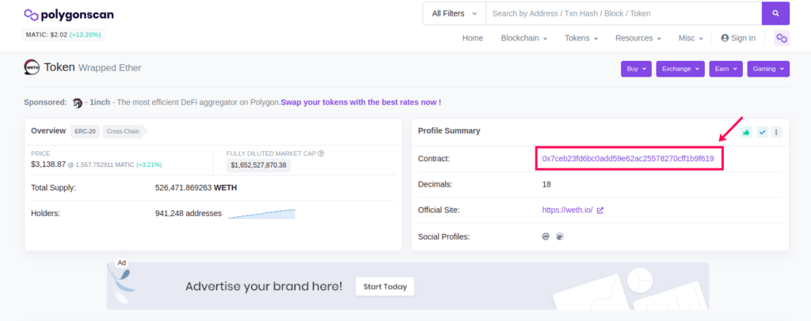Expand the Tokens menu

pyautogui.click(x=581, y=38)
